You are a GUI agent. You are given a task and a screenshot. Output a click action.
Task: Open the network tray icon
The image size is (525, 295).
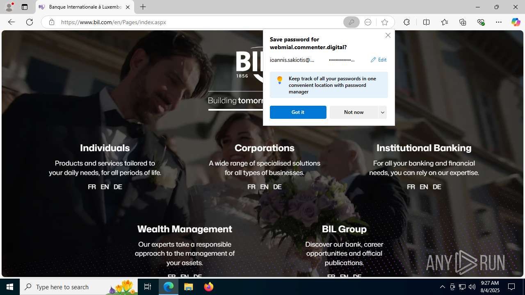[x=462, y=287]
